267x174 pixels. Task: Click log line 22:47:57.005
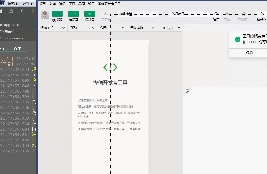18,80
